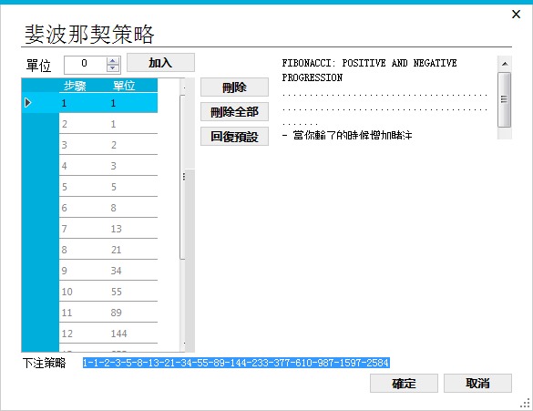Click the 刪除 button
The height and width of the screenshot is (411, 533).
pyautogui.click(x=234, y=87)
